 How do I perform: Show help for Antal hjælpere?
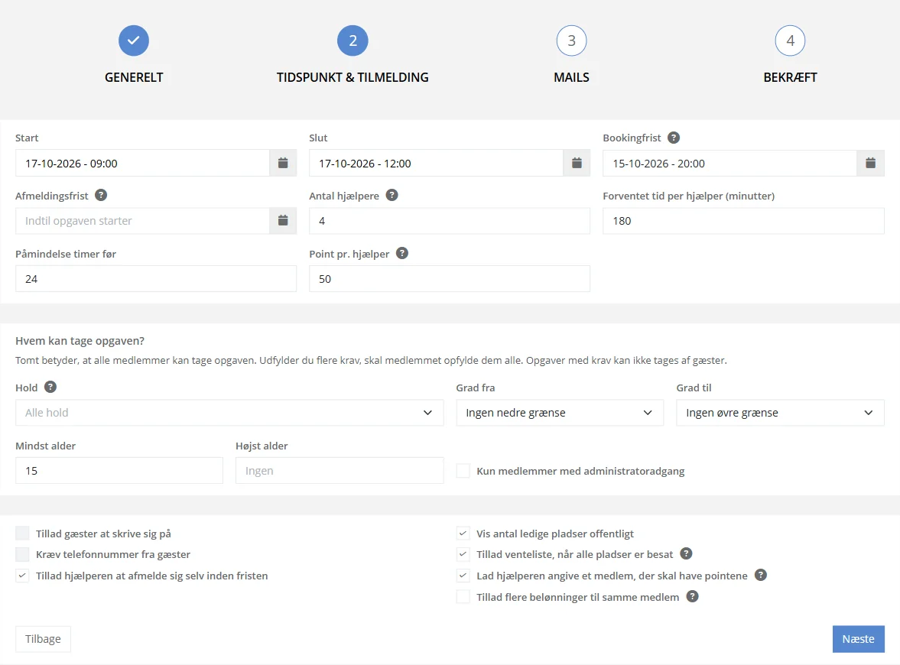tap(392, 195)
